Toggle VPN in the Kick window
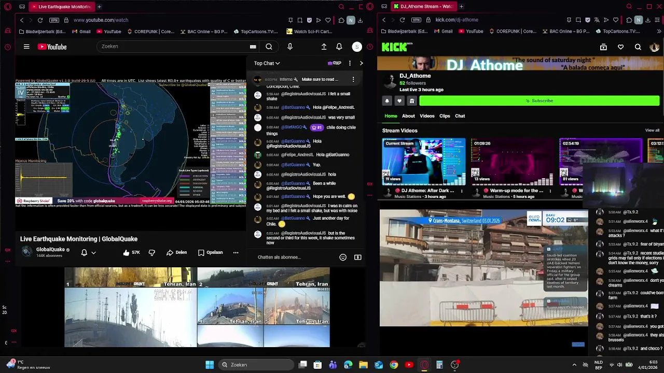Screen dimensions: 664x373 [x=417, y=20]
